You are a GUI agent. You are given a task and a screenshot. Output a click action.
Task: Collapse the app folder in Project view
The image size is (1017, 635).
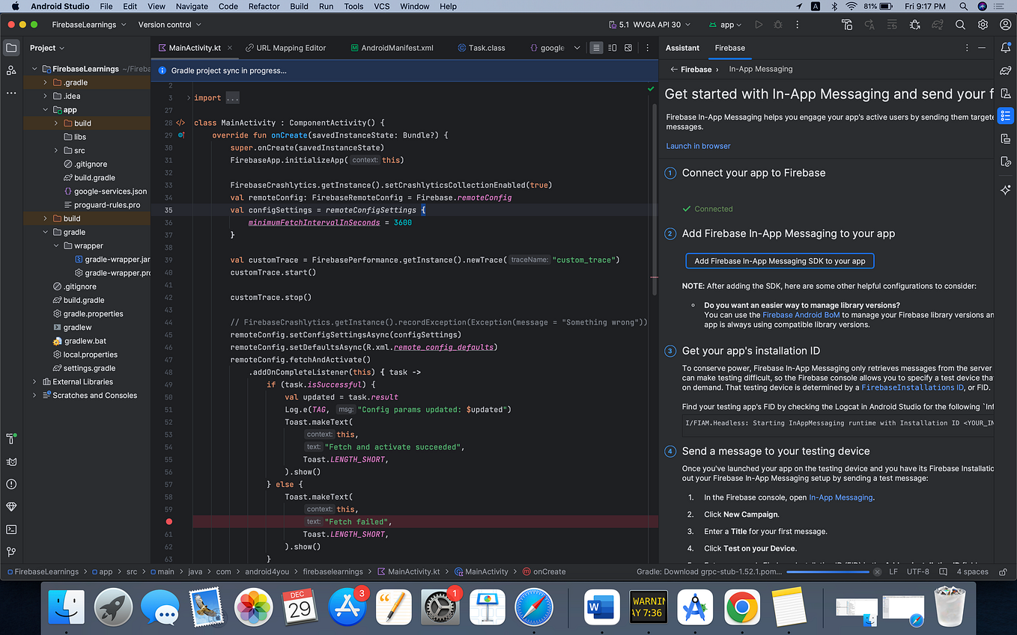(x=45, y=109)
